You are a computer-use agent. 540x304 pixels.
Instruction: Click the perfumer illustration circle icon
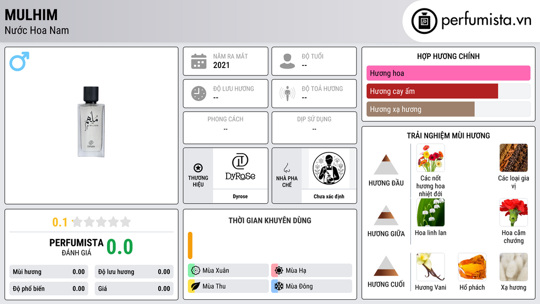[329, 168]
